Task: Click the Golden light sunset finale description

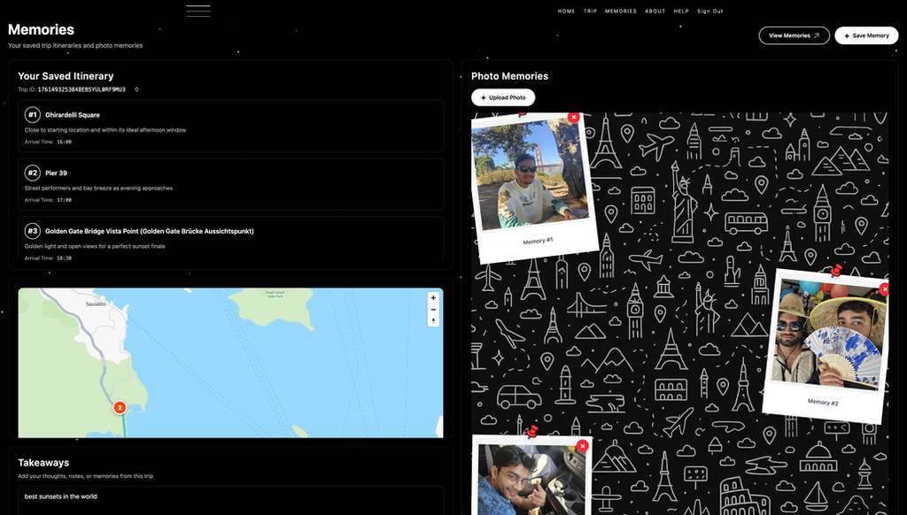Action: [95, 246]
